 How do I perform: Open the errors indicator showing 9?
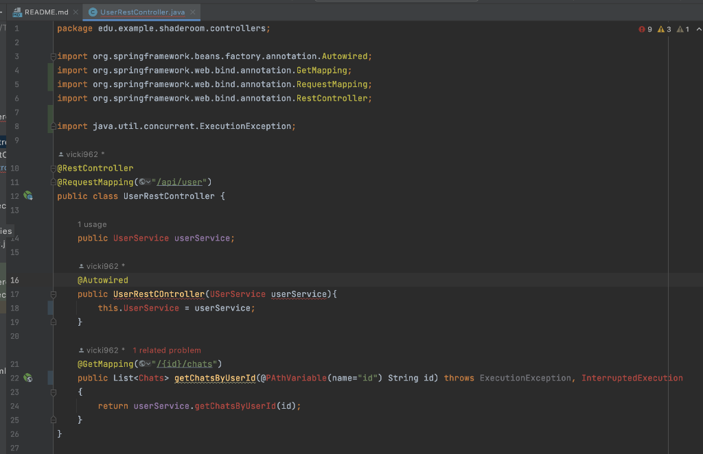tap(645, 29)
